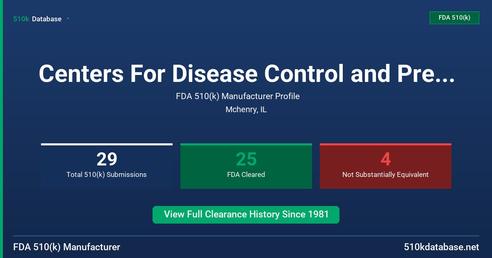This screenshot has height=258, width=492.
Task: Click the Mchenry, IL location text
Action: 246,110
